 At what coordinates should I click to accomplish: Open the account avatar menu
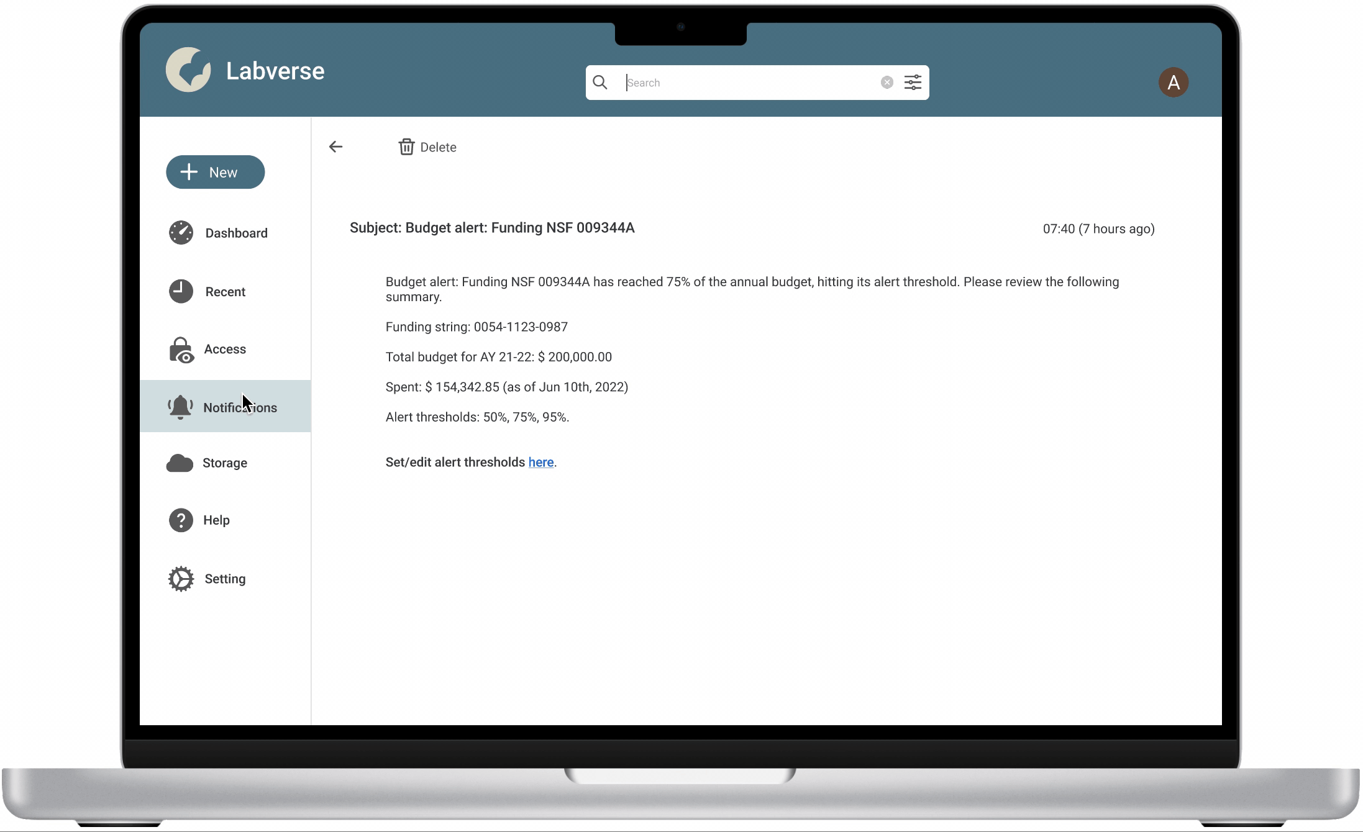[x=1174, y=82]
